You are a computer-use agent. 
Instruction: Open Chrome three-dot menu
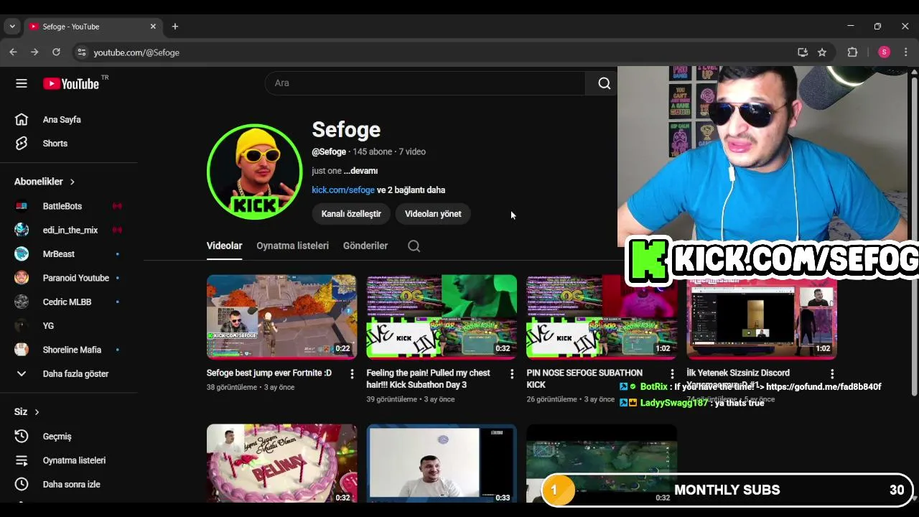(x=905, y=52)
